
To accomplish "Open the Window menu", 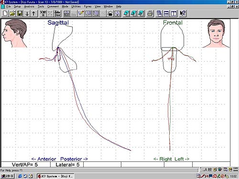I will pos(108,7).
